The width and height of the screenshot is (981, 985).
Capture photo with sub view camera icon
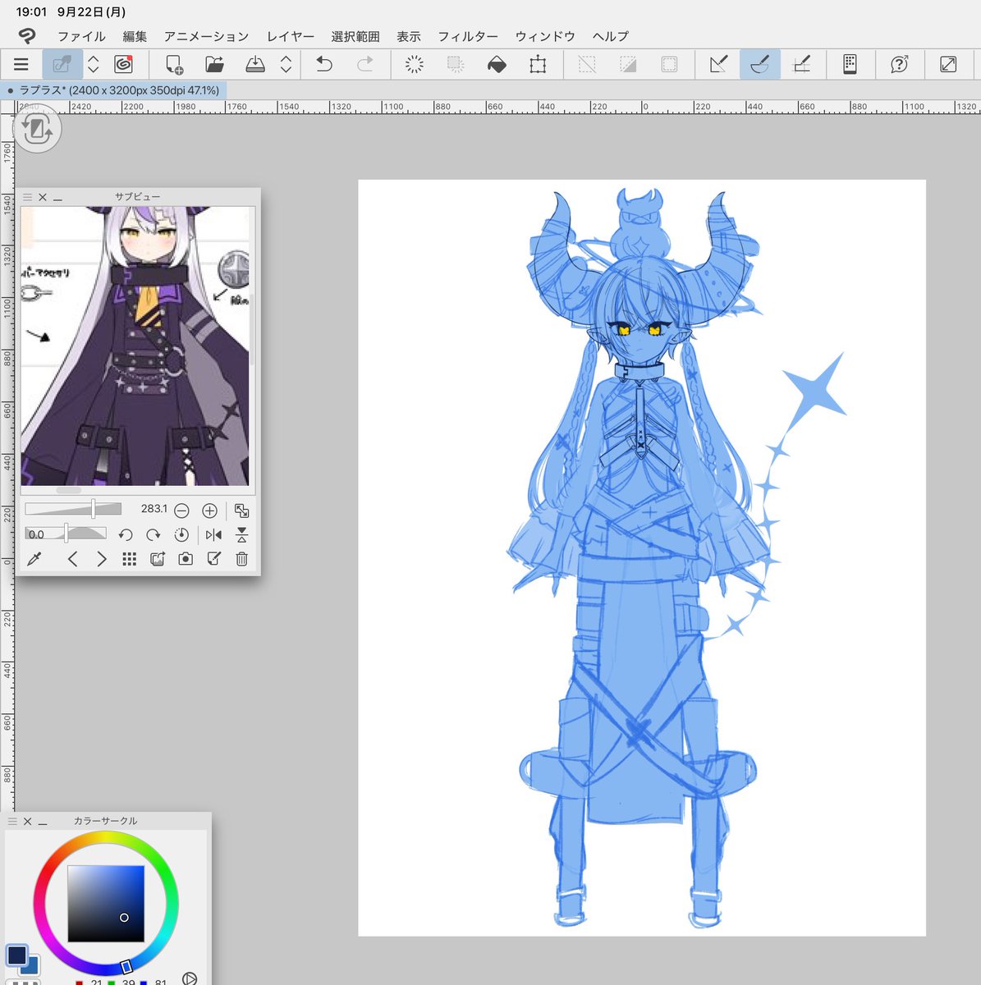[186, 559]
